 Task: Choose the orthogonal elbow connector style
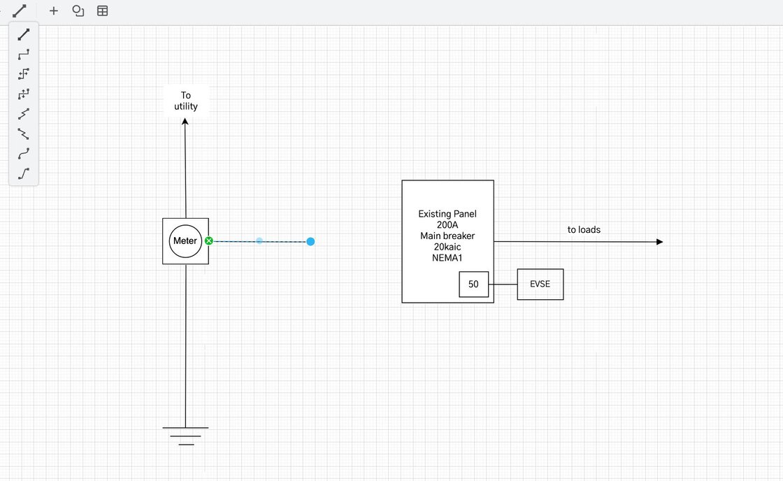(24, 54)
